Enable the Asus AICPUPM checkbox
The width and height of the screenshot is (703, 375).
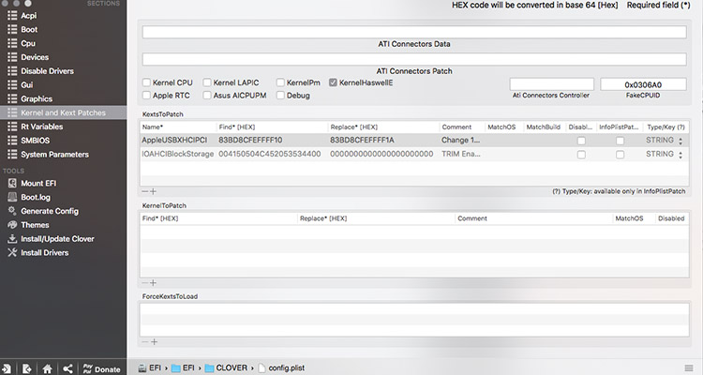207,95
